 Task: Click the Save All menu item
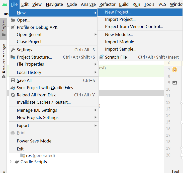54,80
